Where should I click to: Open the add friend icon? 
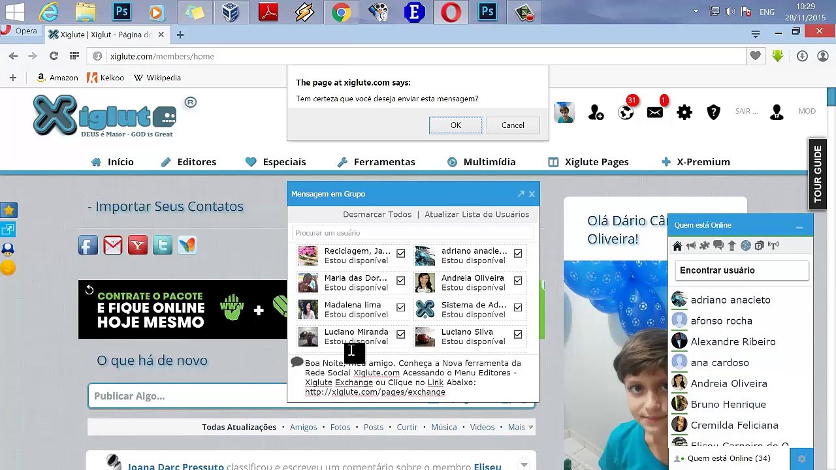[596, 112]
